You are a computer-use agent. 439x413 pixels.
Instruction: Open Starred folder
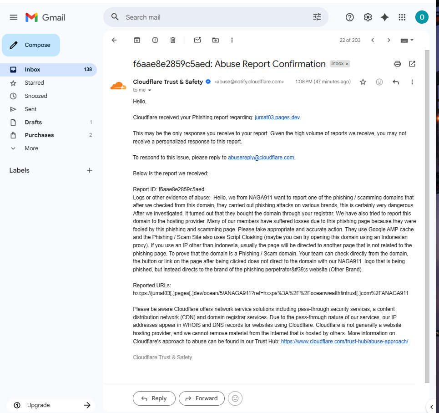point(48,83)
